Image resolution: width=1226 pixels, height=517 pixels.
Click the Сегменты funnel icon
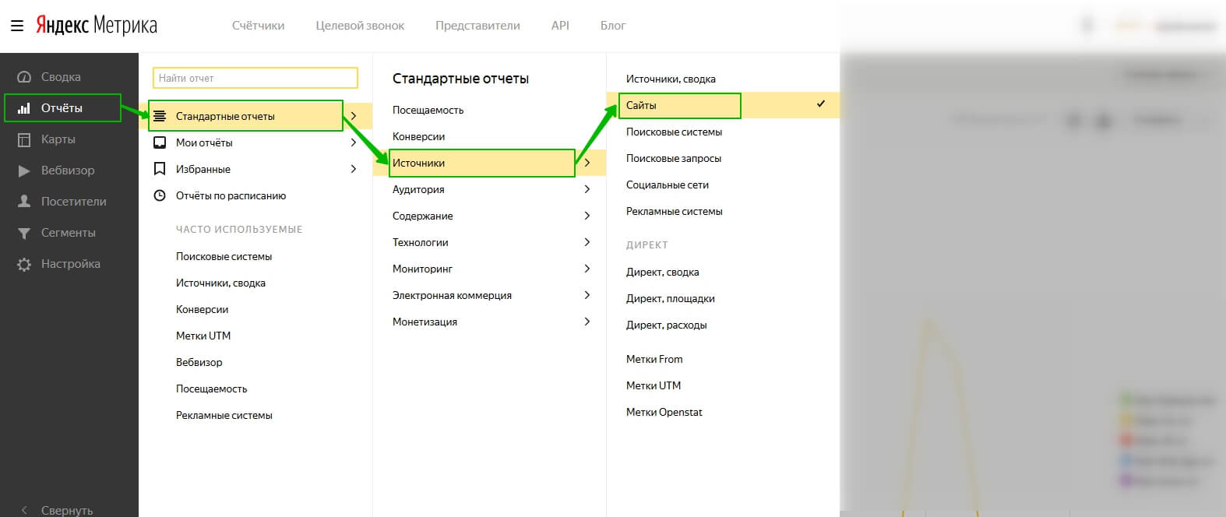(24, 233)
